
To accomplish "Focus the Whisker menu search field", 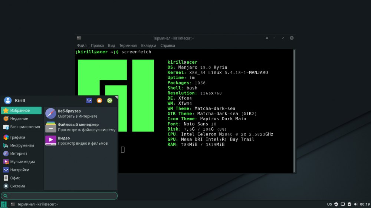I will (59, 196).
